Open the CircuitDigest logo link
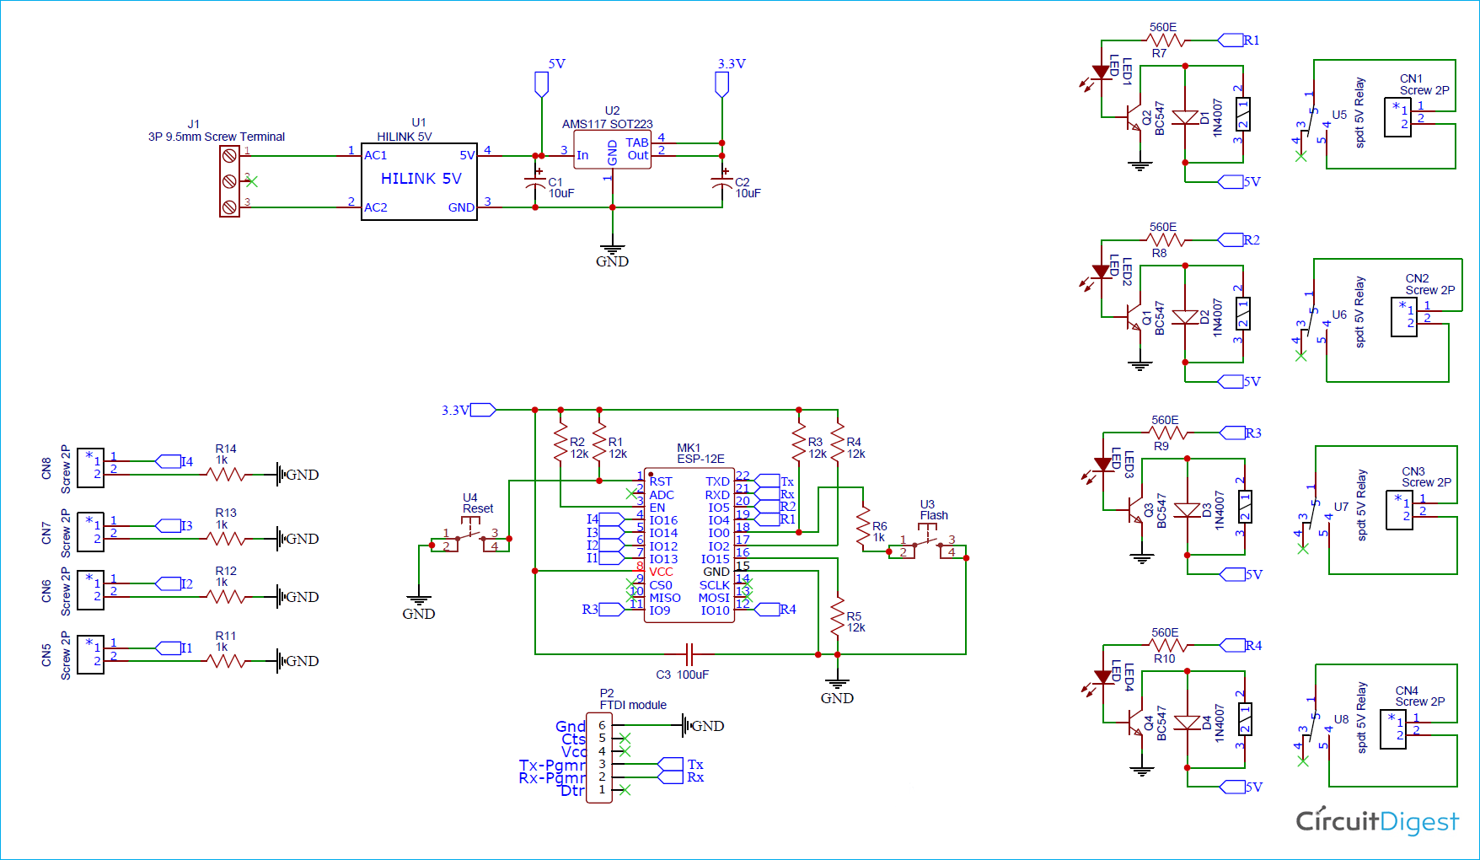This screenshot has height=860, width=1480. pyautogui.click(x=1377, y=820)
